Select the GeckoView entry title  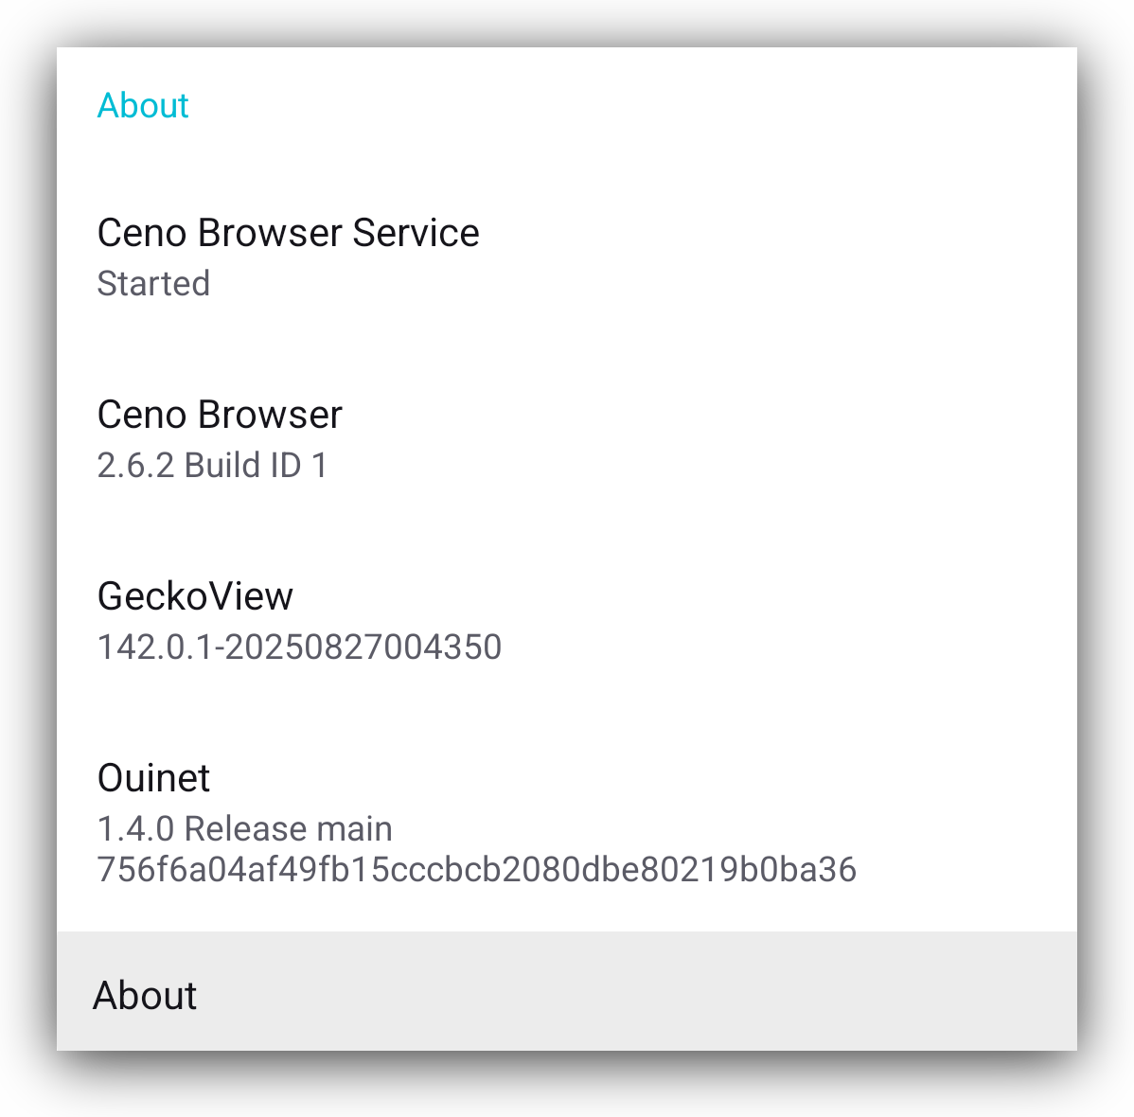pos(195,596)
